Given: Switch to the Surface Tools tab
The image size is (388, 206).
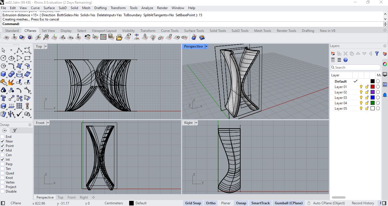Looking at the screenshot, I should [194, 31].
